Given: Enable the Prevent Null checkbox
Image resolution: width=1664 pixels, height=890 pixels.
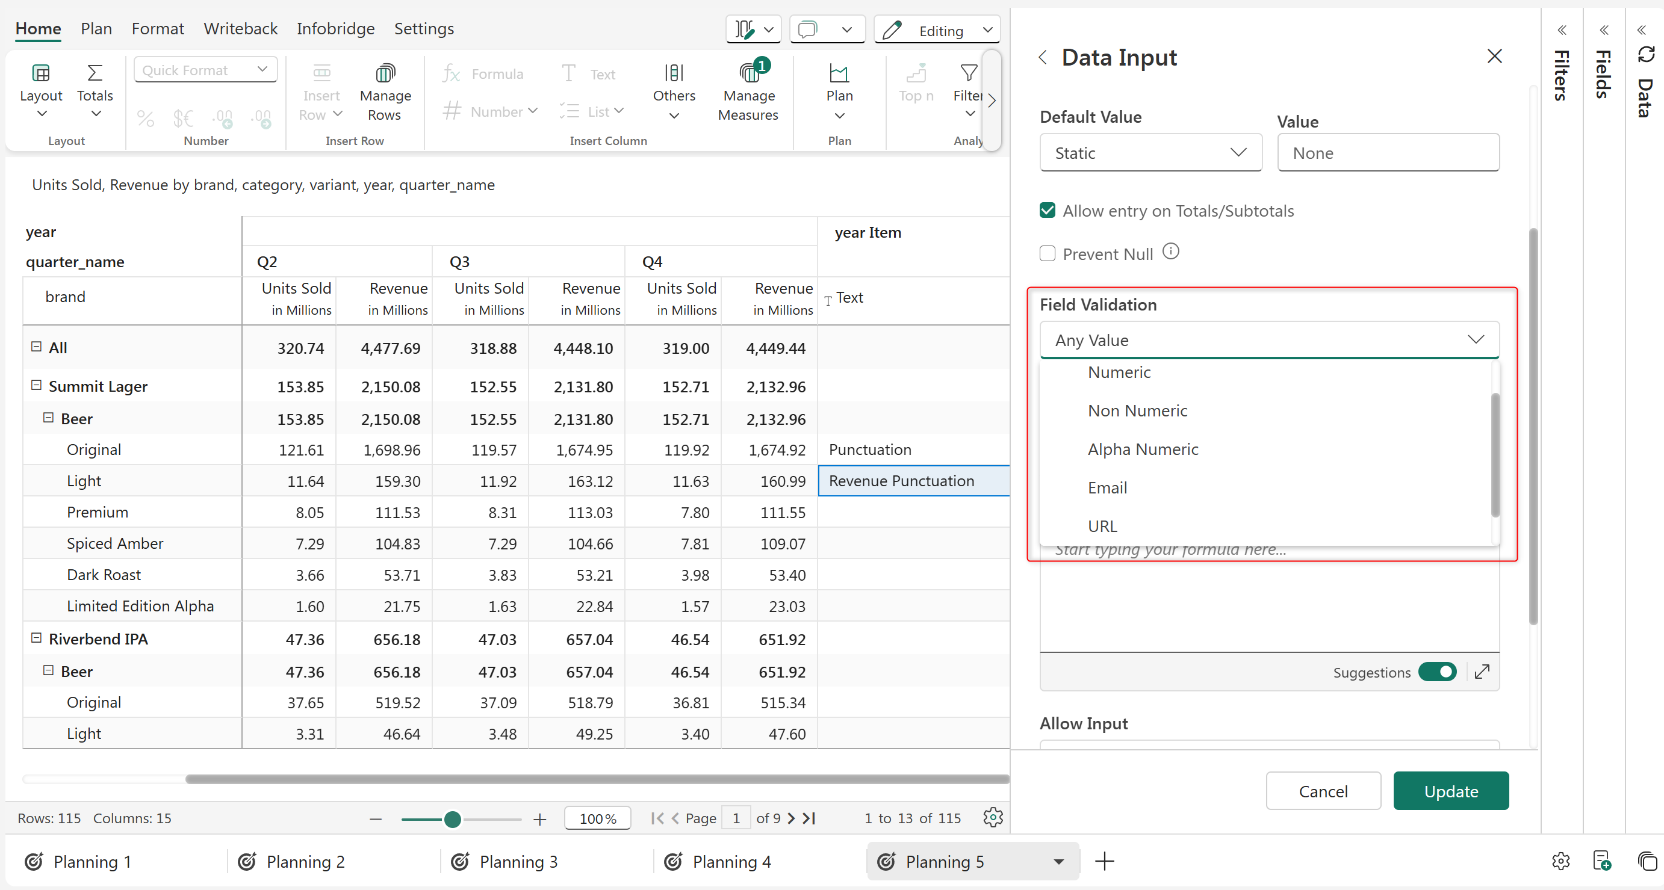Looking at the screenshot, I should [x=1047, y=253].
